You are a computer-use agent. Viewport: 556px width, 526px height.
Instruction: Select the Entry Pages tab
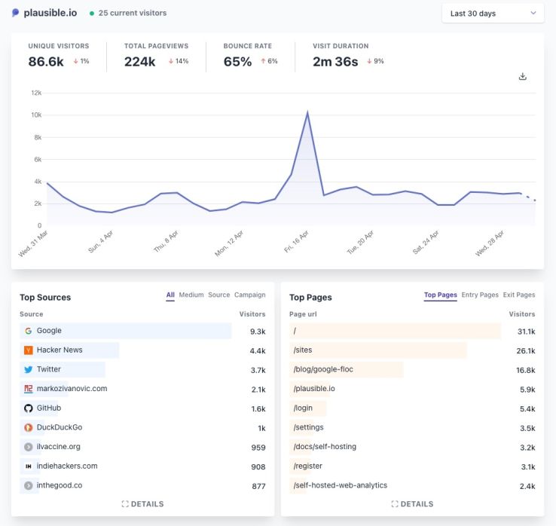point(480,295)
